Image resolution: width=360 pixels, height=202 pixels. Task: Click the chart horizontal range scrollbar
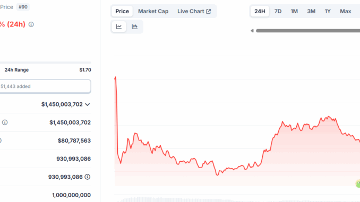pos(308,31)
